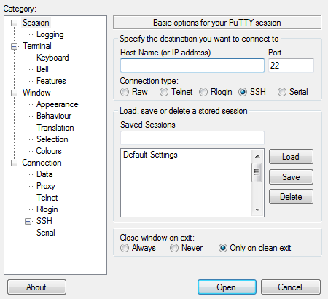The height and width of the screenshot is (299, 328).
Task: Click the scroll-down arrow in sessions list
Action: pyautogui.click(x=257, y=209)
